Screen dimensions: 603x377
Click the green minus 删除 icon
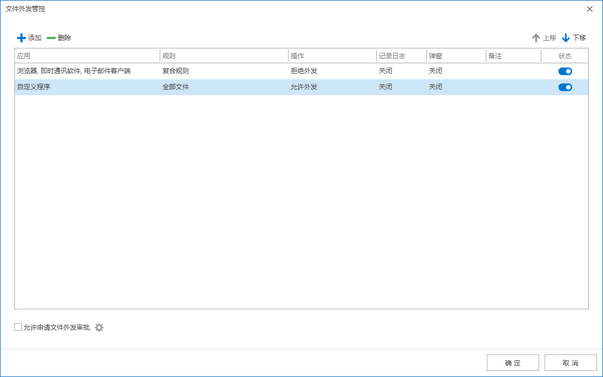coord(51,38)
